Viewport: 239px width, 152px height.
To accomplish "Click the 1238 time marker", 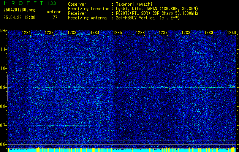I will (186, 32).
